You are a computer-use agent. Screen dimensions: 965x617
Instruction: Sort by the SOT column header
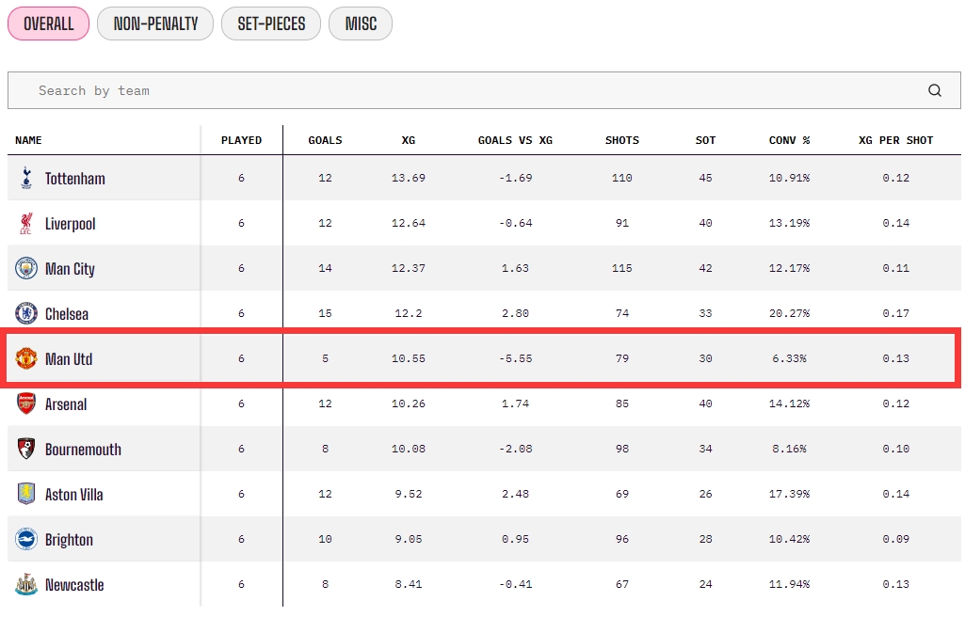(x=705, y=140)
